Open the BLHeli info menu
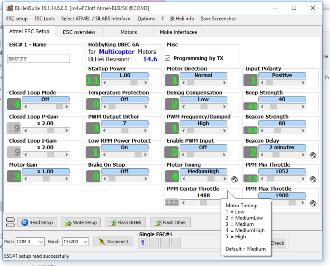 click(x=182, y=19)
